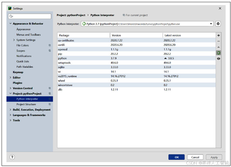This screenshot has height=167, width=231.
Task: Click the plus icon to install a package
Action: [x=219, y=35]
